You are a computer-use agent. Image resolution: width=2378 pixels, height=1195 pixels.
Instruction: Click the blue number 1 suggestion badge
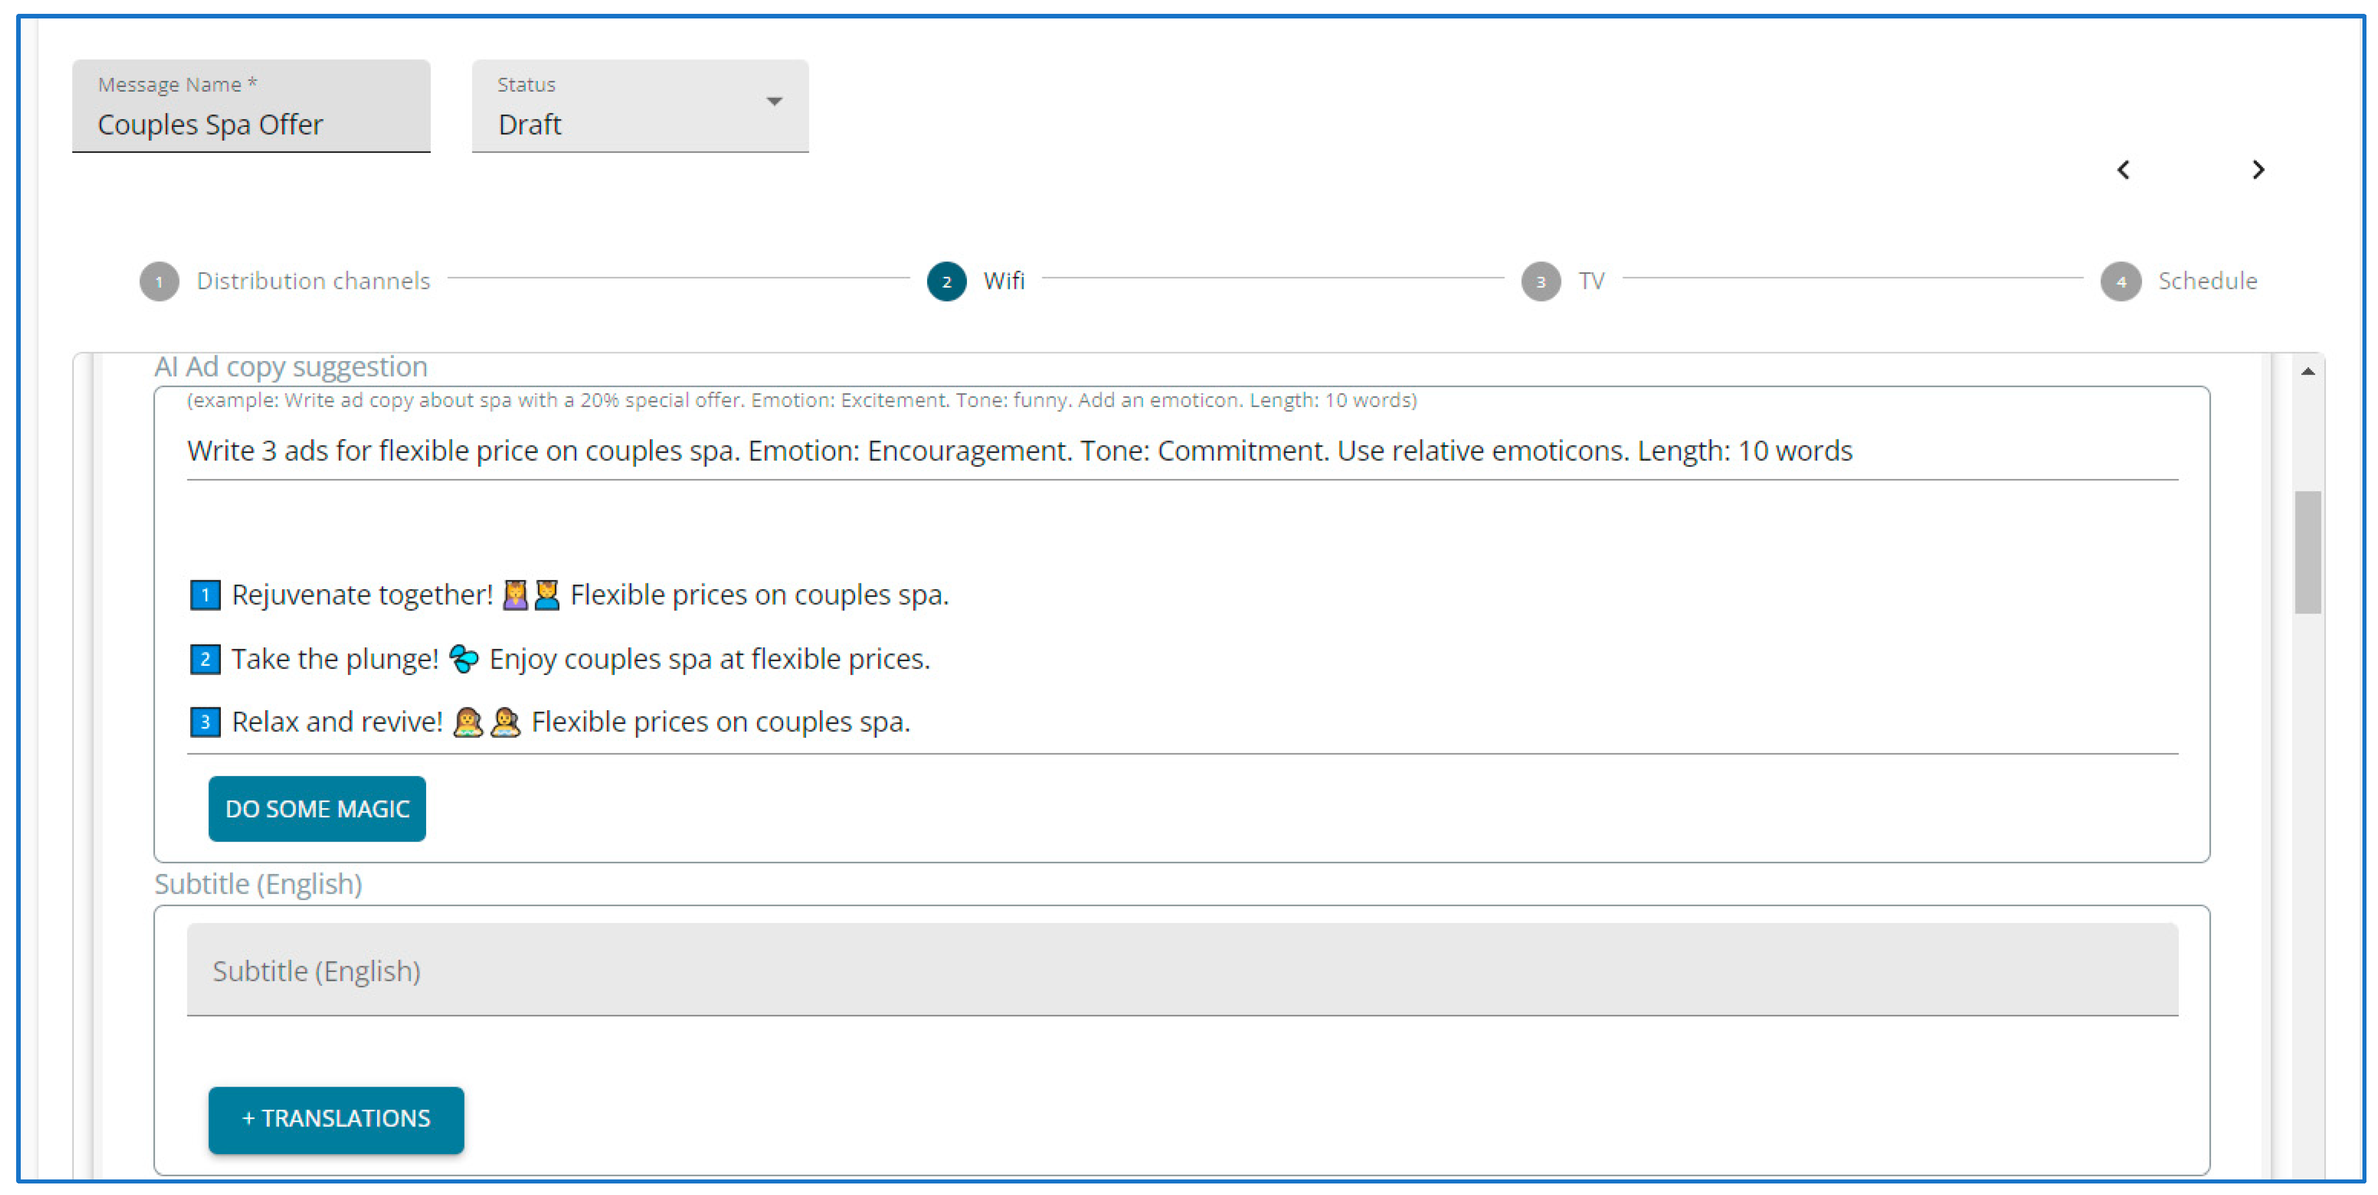pos(205,595)
